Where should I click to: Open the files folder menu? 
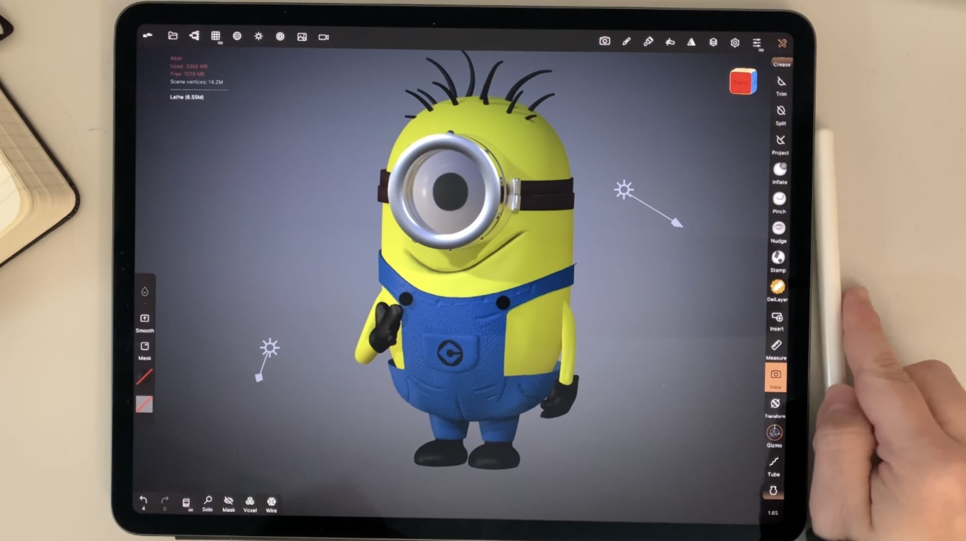(x=173, y=36)
